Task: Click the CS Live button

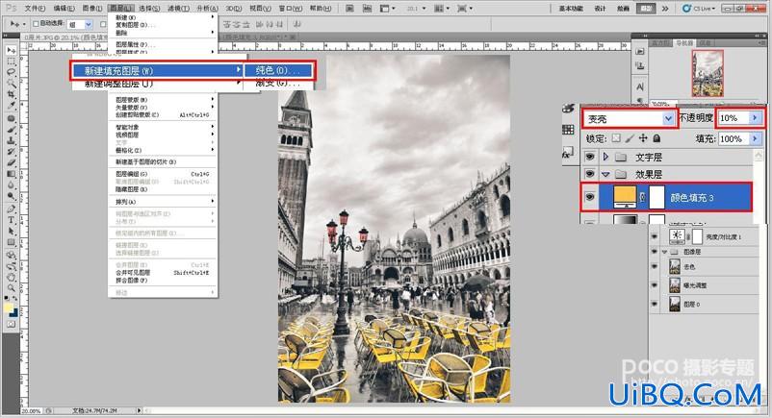Action: pos(699,9)
